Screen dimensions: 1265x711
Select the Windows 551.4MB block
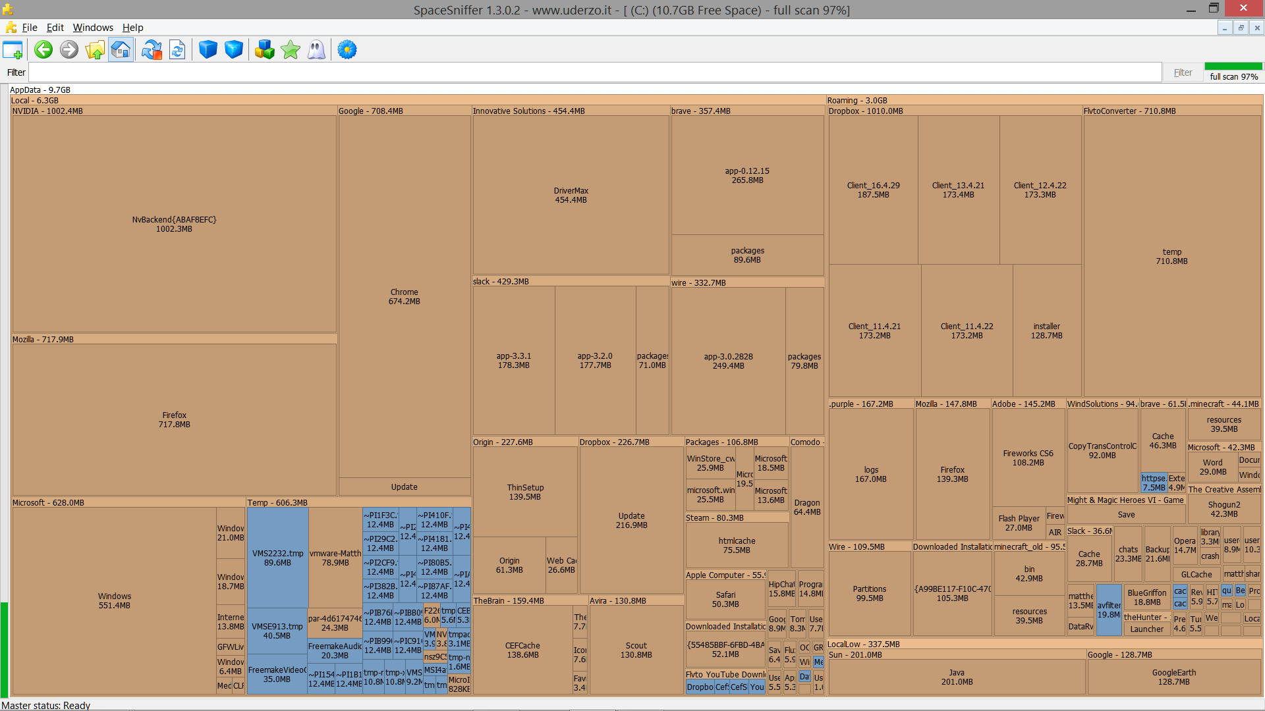click(115, 600)
